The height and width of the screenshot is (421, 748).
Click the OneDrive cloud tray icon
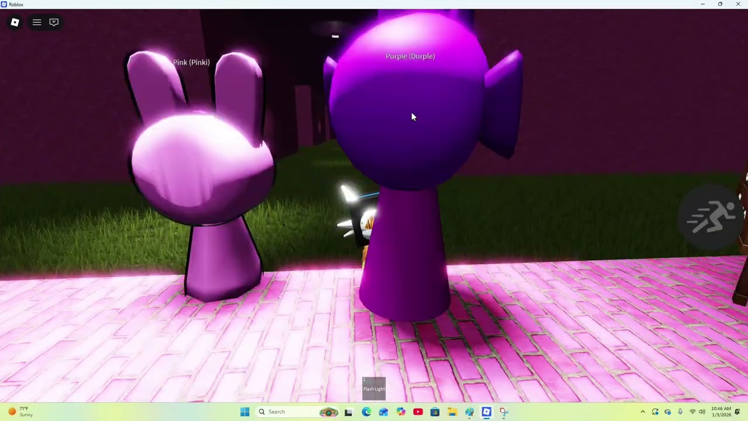tap(667, 412)
